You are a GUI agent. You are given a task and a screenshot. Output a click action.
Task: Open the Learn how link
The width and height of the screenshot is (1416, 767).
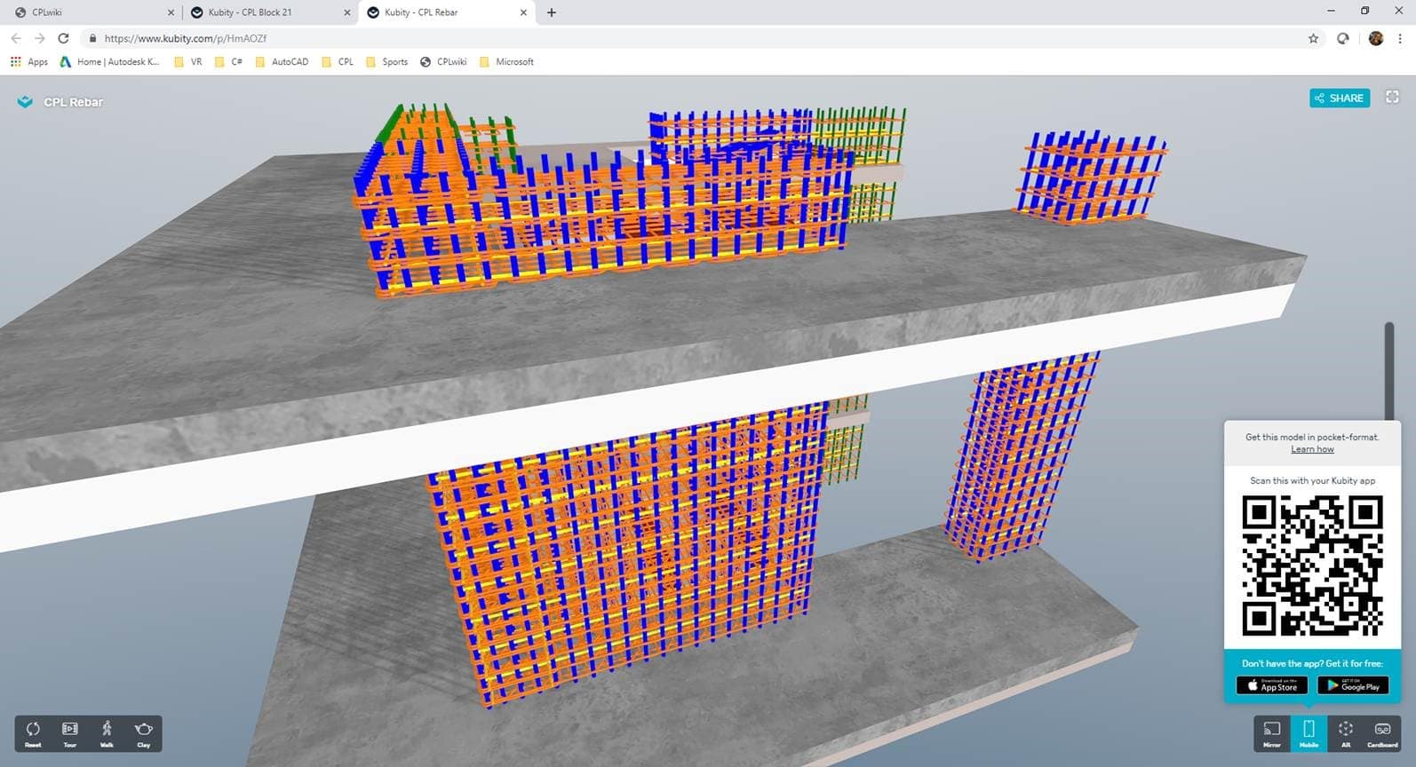1312,449
